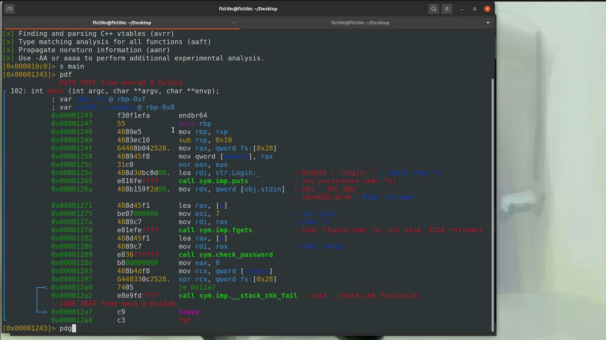Screen dimensions: 606x340
Task: Click the opcode bytes 'f30f1efa'
Action: (x=134, y=115)
